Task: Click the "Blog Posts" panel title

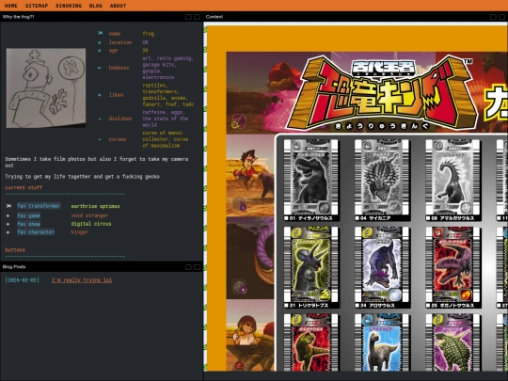Action: point(14,267)
